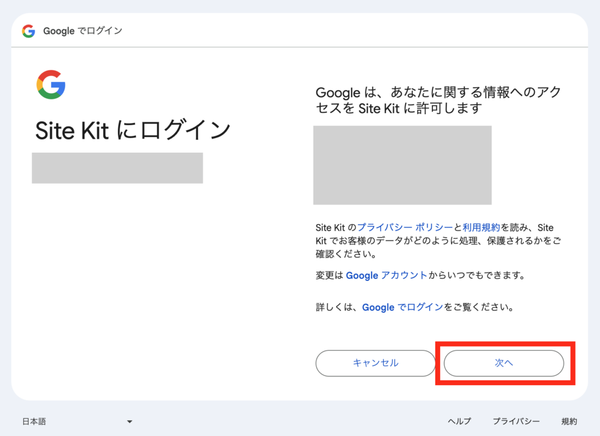This screenshot has height=436, width=600.
Task: Open the 利用規約 link
Action: point(481,228)
